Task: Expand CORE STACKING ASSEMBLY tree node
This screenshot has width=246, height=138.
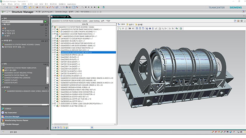Action: coord(53,32)
